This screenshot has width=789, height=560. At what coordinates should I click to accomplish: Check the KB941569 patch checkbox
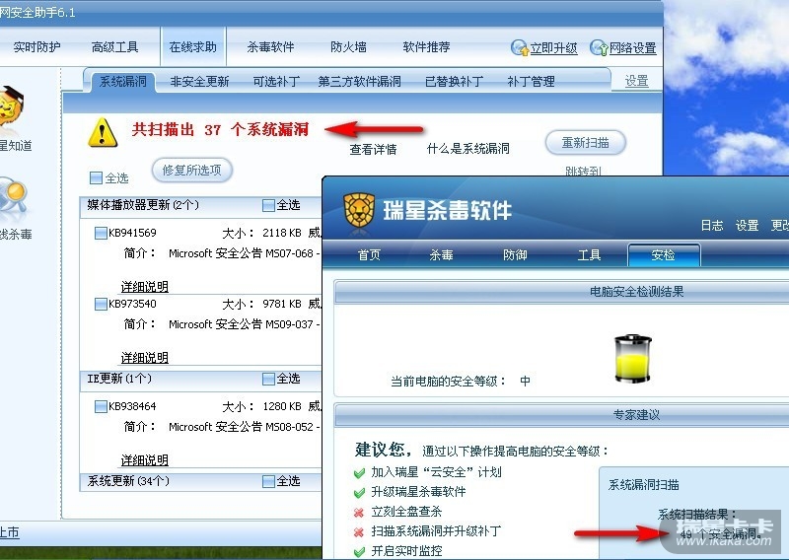101,233
